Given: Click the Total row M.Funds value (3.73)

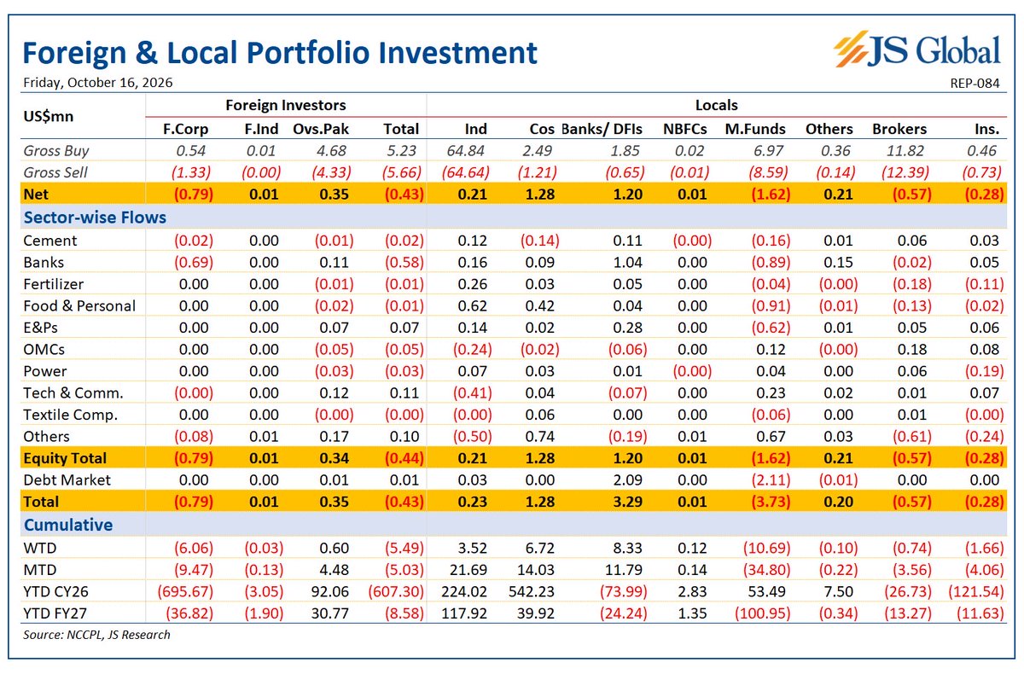Looking at the screenshot, I should tap(770, 502).
